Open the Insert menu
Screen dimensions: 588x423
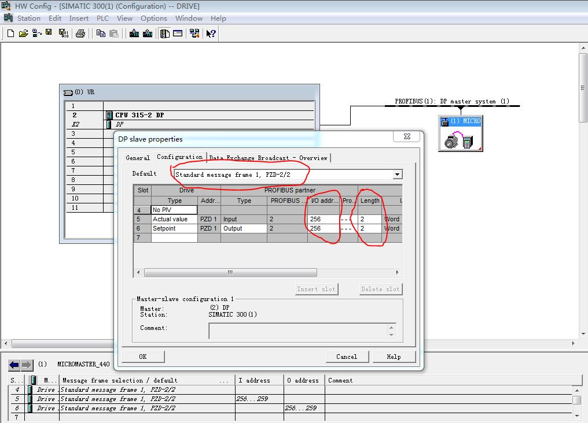(x=79, y=18)
